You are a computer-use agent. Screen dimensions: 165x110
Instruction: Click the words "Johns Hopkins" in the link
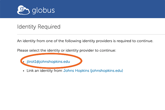76,70
